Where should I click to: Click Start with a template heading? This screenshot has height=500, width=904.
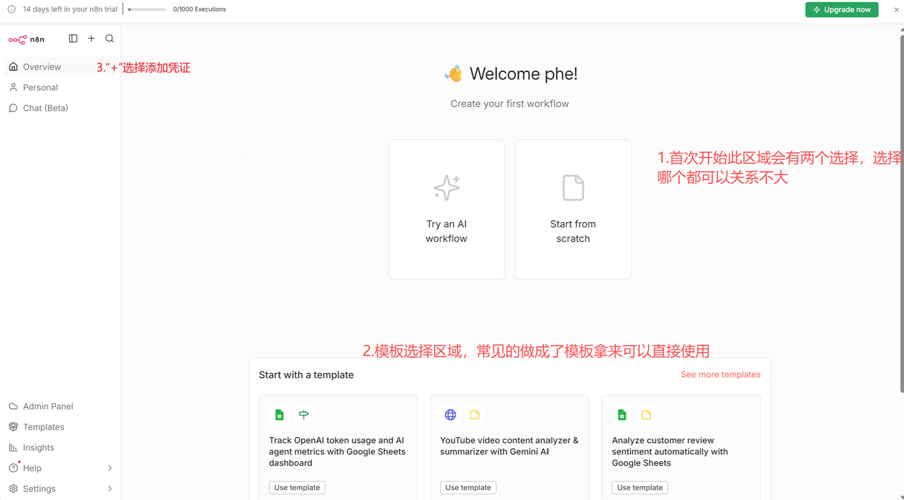click(306, 375)
